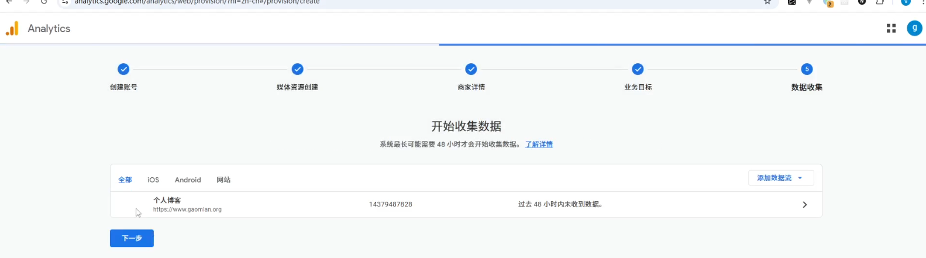Open 个人博客 stream details chevron

804,205
